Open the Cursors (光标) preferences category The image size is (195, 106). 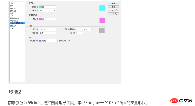click(x=12, y=16)
